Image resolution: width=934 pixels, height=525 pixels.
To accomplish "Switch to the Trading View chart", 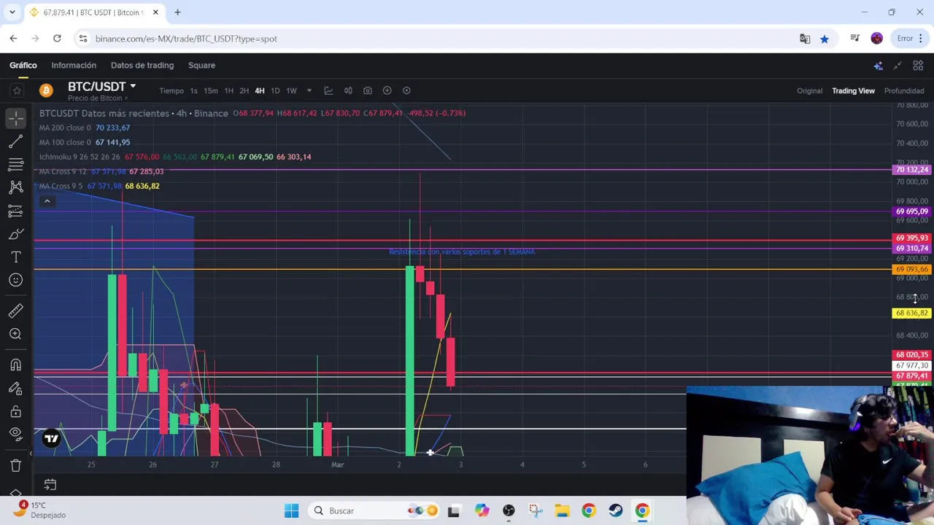I will tap(853, 90).
